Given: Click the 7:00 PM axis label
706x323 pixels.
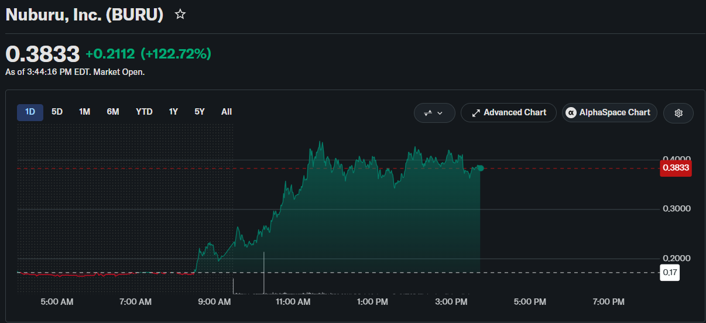Looking at the screenshot, I should coord(608,302).
